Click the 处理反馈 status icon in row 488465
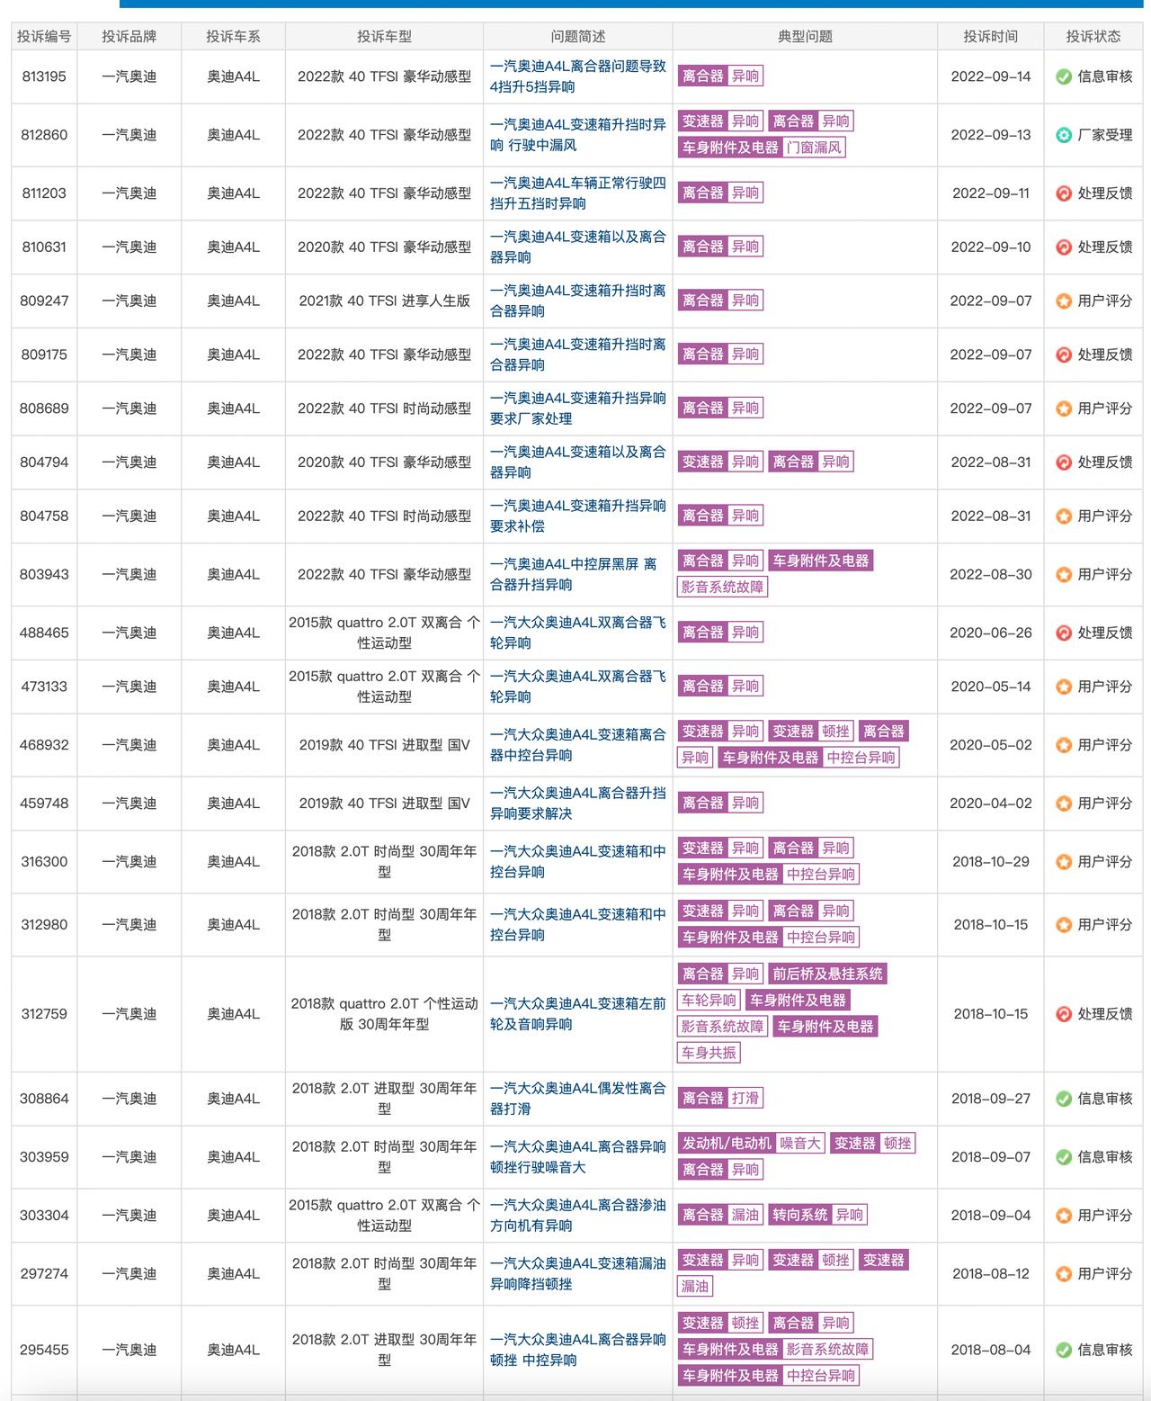Screen dimensions: 1151x1401 pyautogui.click(x=1064, y=633)
